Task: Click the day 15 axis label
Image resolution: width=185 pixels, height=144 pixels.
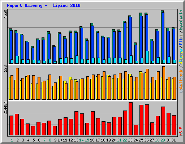Action: (x=87, y=140)
